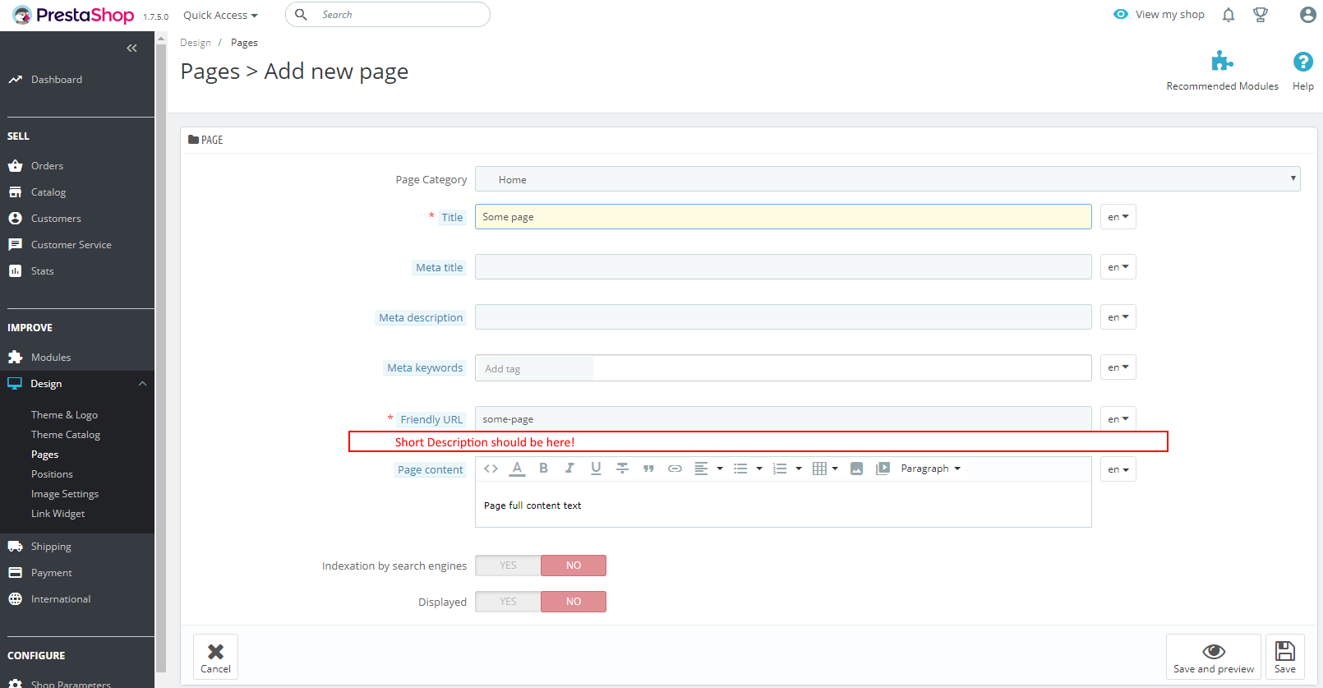Image resolution: width=1323 pixels, height=688 pixels.
Task: Go to Pages breadcrumb link
Action: tap(244, 43)
